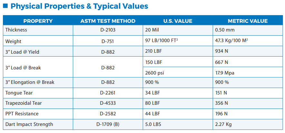Screen dimensions: 285x133
Task: Select the ASTM TEST METHOD column header
Action: pos(108,21)
